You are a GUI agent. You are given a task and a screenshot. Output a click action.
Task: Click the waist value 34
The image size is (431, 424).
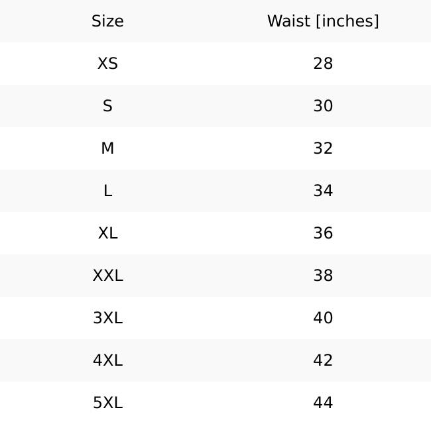pyautogui.click(x=323, y=191)
